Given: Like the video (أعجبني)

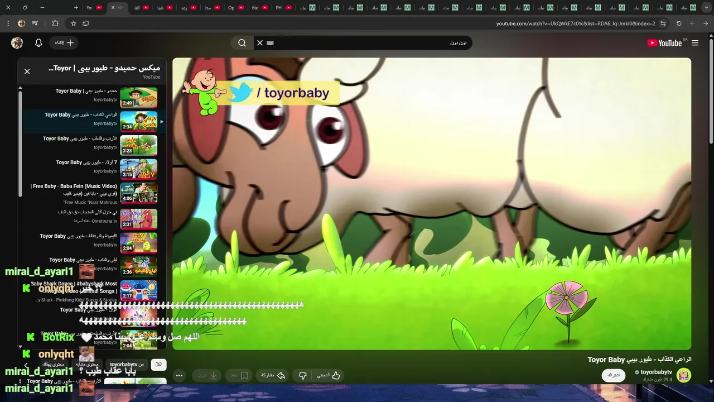Looking at the screenshot, I should [x=329, y=376].
